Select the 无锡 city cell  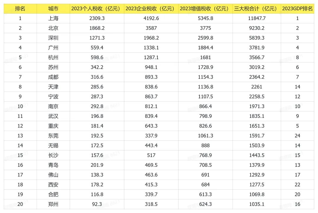coord(53,146)
